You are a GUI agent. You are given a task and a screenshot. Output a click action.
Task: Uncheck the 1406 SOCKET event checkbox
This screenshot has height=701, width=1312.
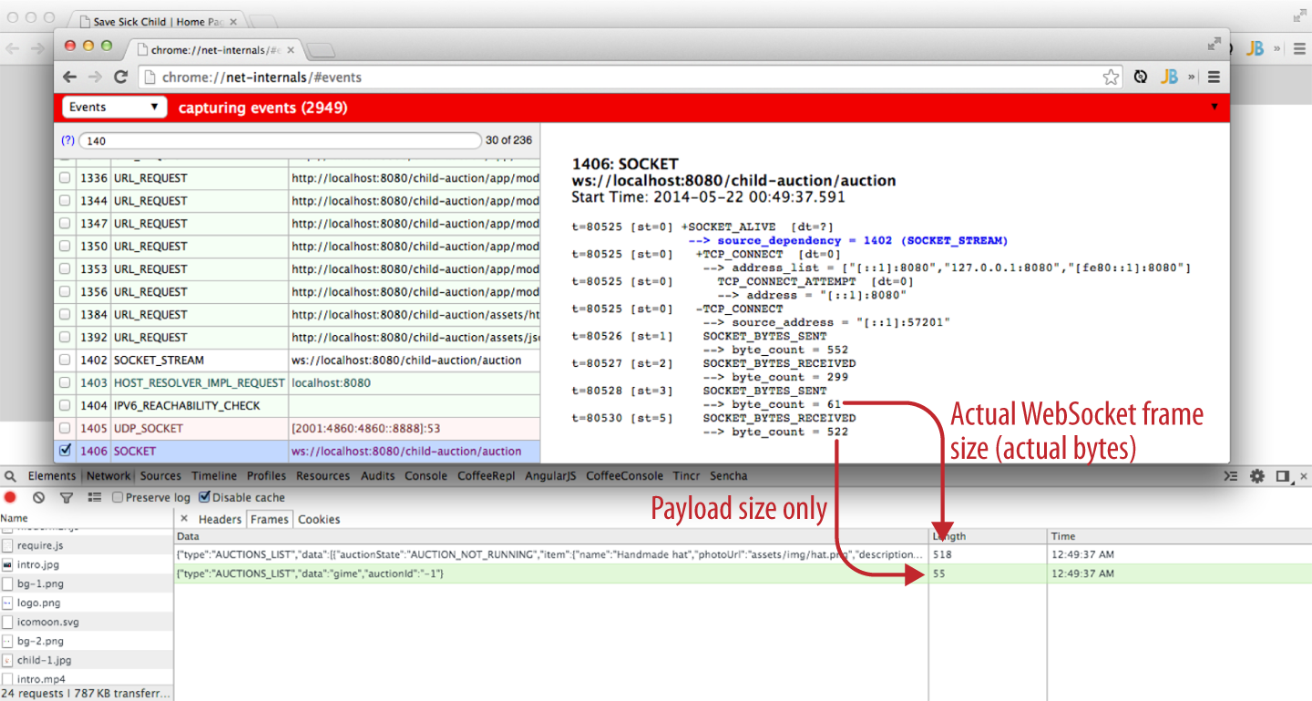[65, 451]
